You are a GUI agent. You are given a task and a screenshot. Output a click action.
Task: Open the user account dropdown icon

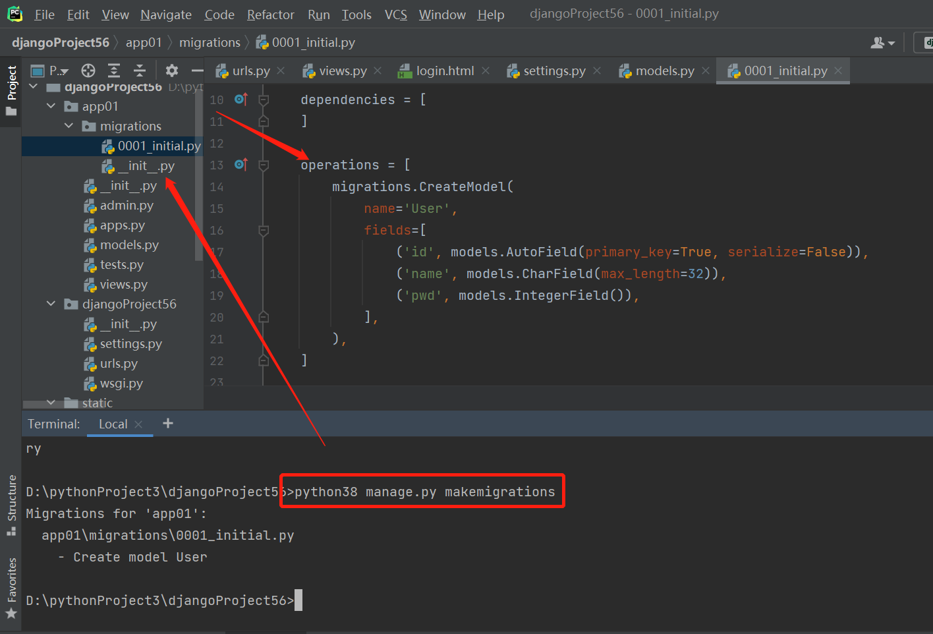pos(882,43)
